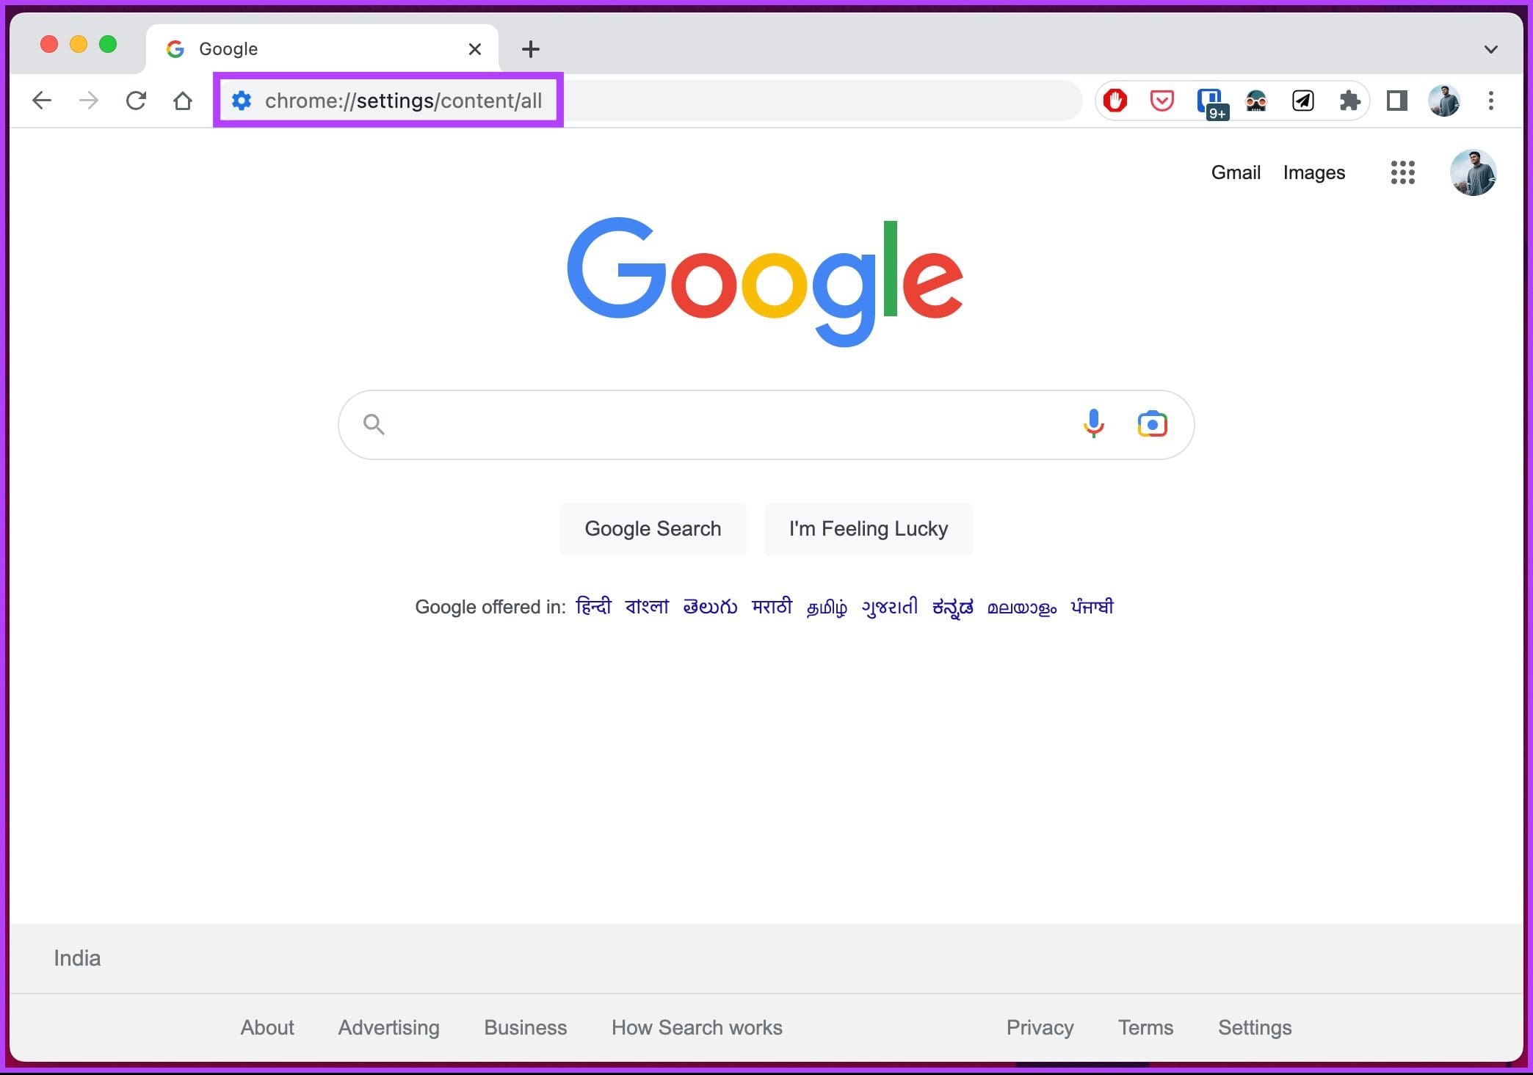Click the I'm Feeling Lucky button

(x=869, y=528)
